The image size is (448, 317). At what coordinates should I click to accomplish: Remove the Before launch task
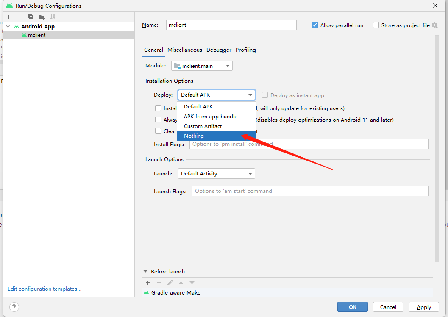click(159, 283)
